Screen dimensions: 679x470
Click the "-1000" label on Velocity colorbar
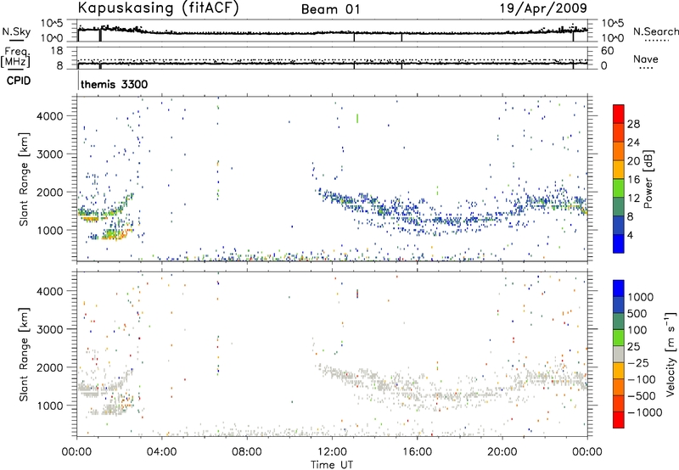644,412
